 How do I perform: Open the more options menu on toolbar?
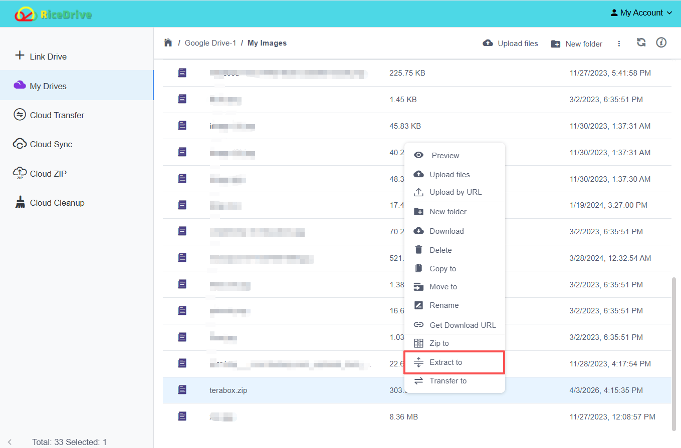[x=619, y=44]
